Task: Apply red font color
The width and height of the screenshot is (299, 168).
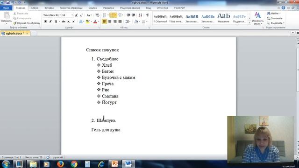Action: 95,21
